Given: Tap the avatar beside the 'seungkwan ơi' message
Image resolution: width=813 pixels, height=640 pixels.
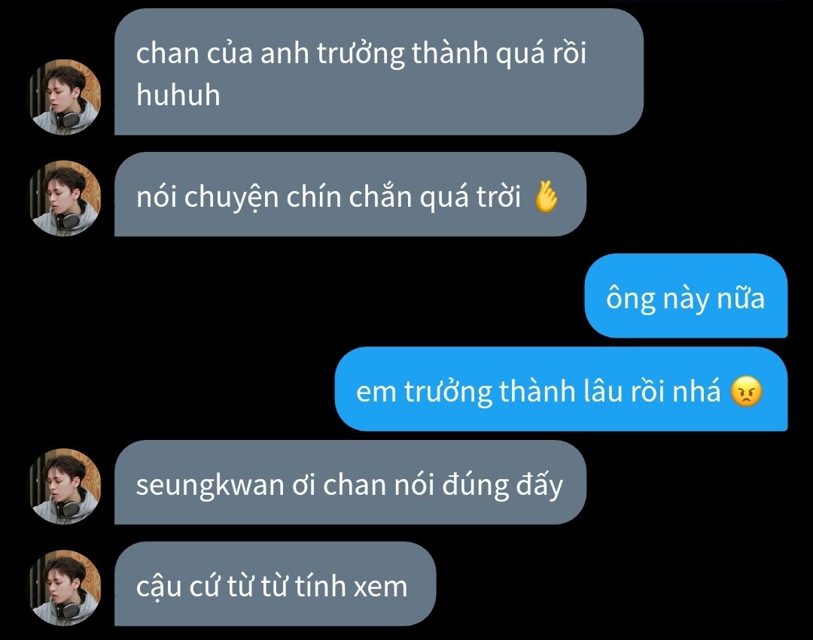Looking at the screenshot, I should pos(64,487).
